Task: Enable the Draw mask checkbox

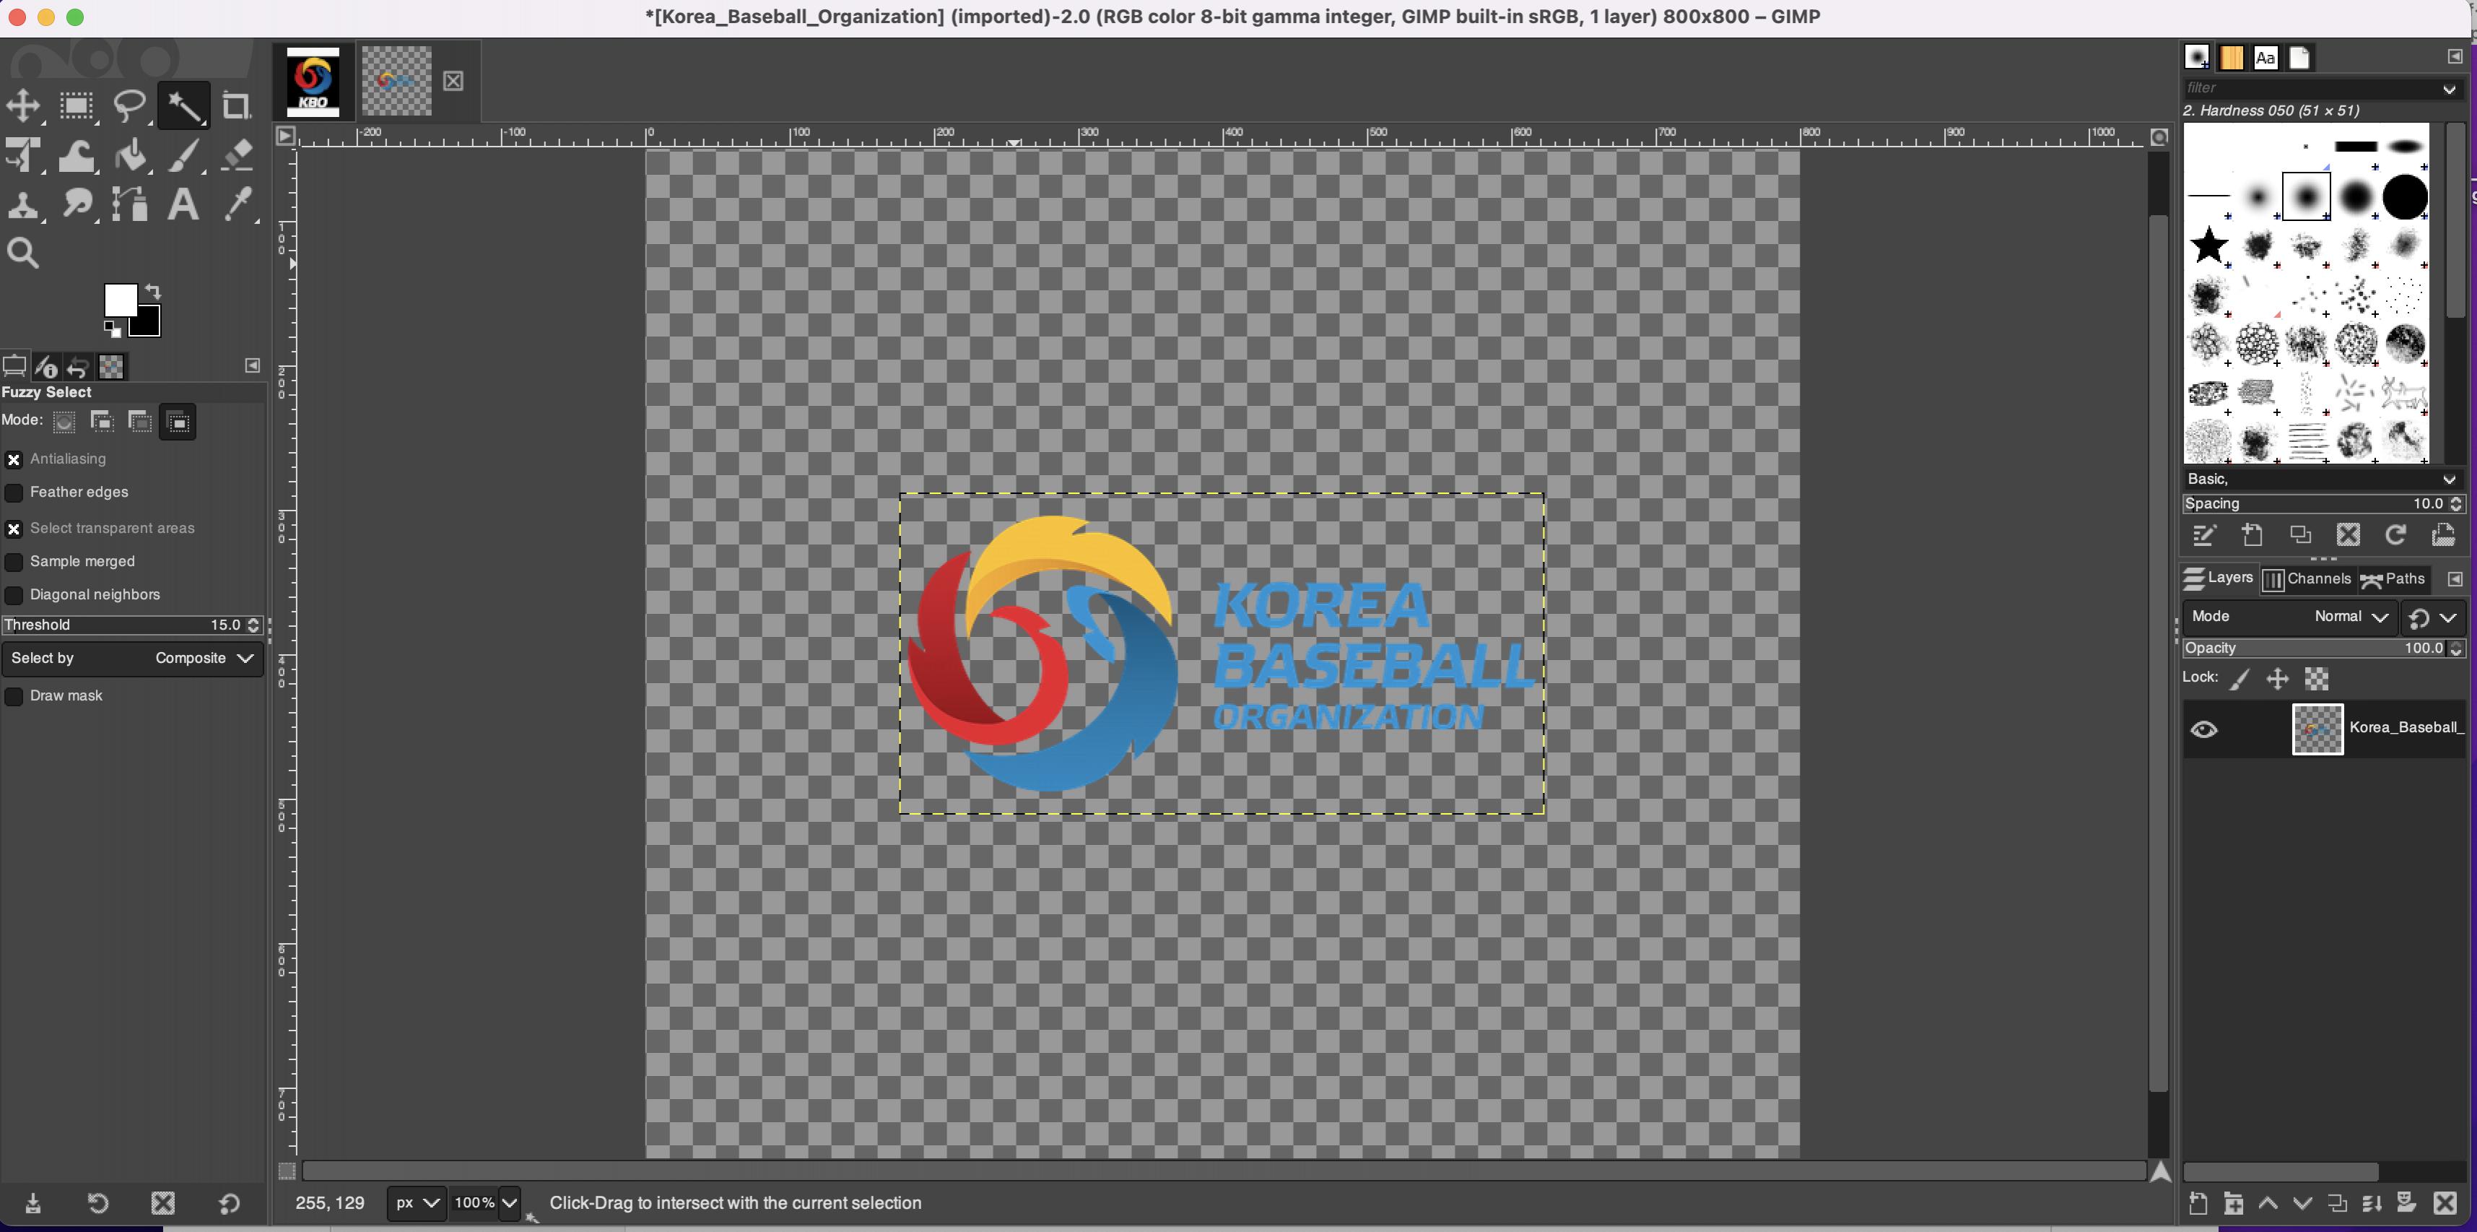Action: (14, 696)
